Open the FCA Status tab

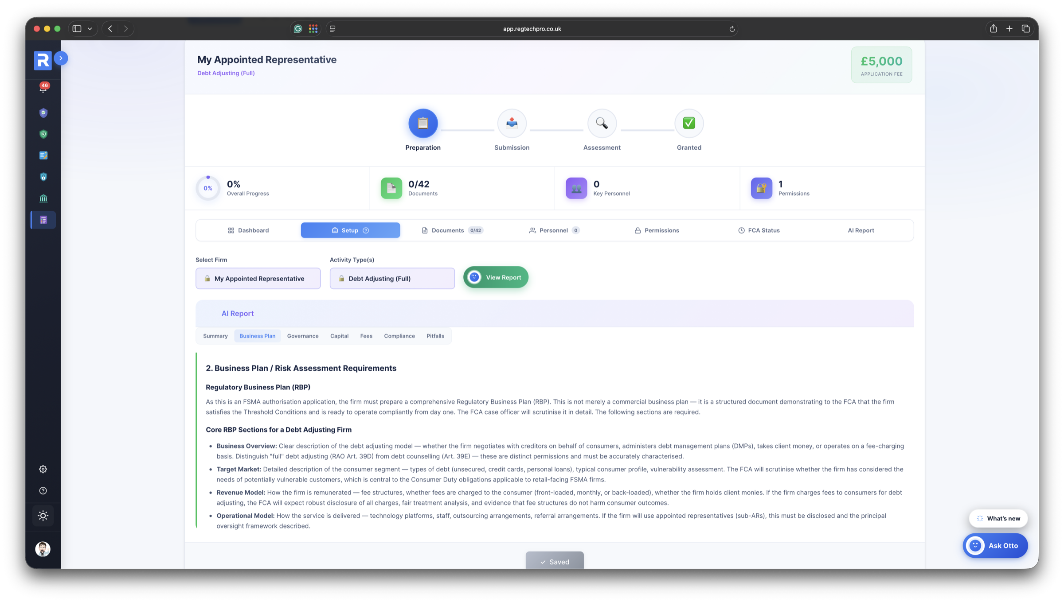[x=759, y=230]
